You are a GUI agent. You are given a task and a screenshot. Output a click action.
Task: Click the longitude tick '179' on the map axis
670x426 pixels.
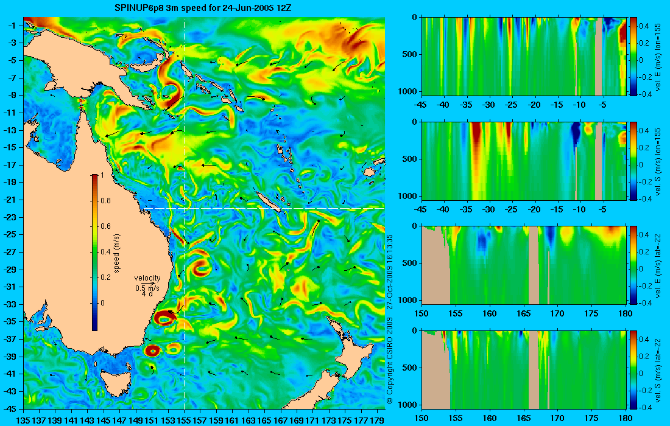(x=378, y=421)
